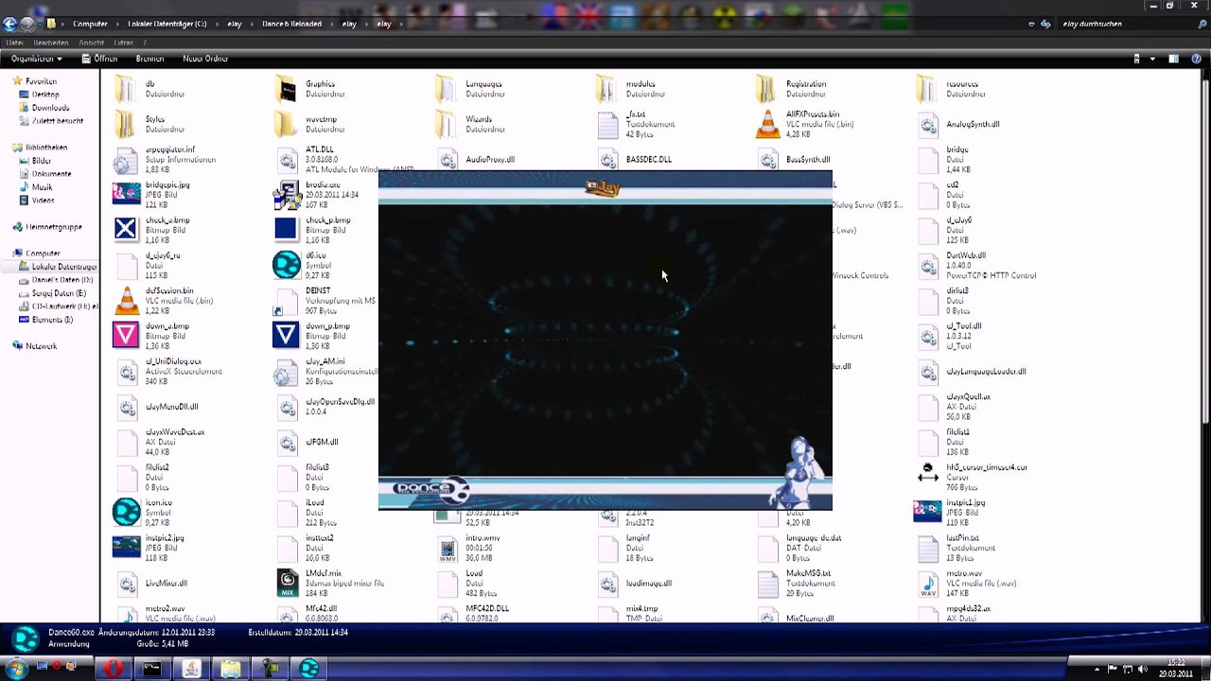This screenshot has height=681, width=1211.
Task: Open Explorer help button
Action: point(1196,59)
